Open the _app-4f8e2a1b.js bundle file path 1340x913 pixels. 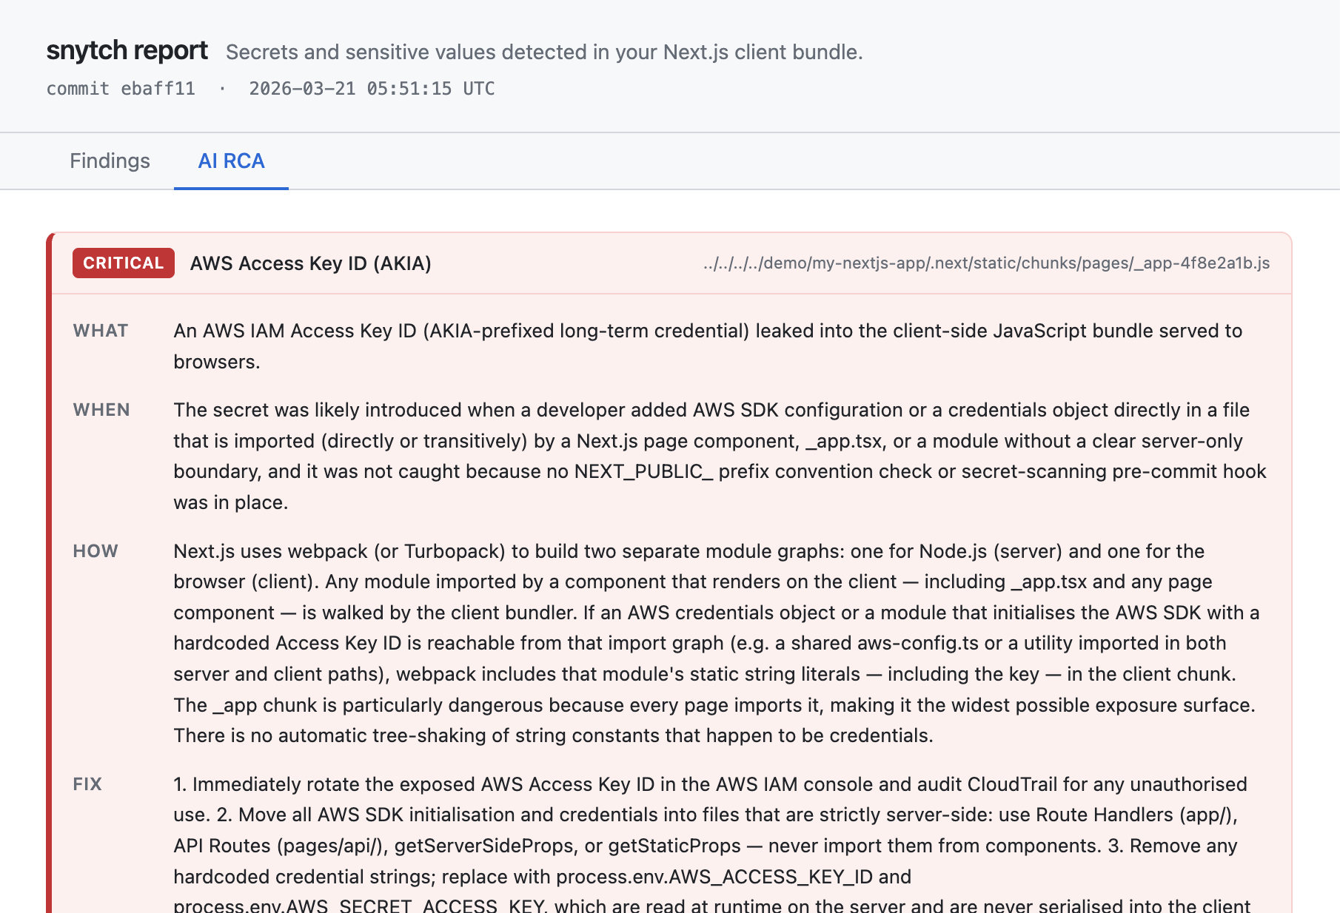[x=985, y=263]
